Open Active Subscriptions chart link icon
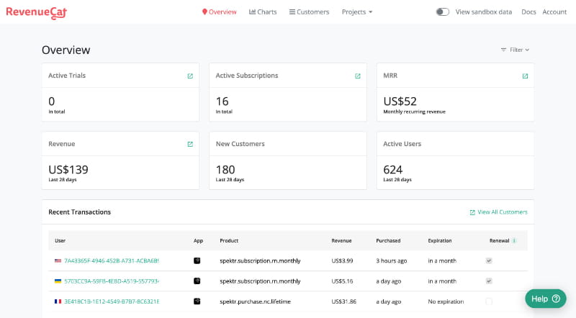 tap(358, 76)
